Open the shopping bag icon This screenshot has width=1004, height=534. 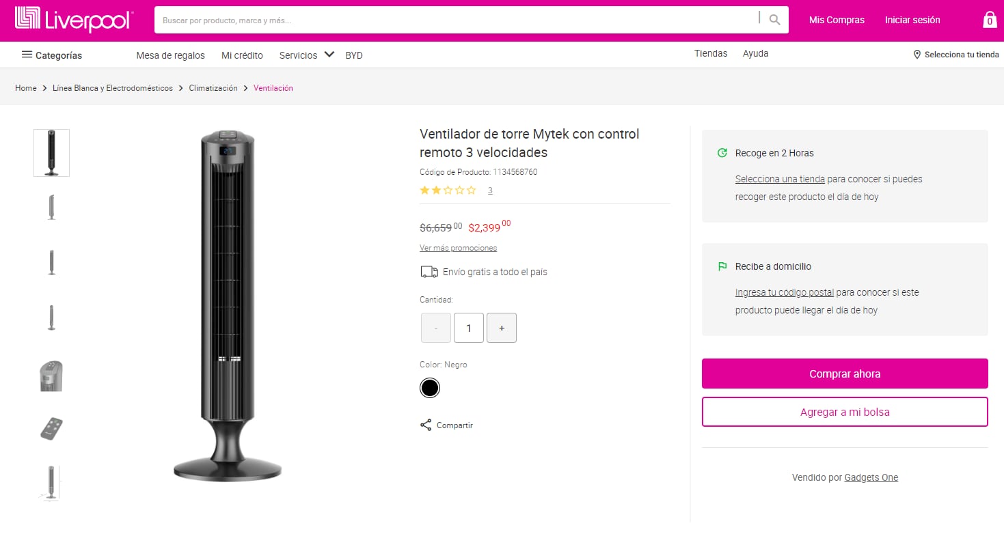point(989,20)
